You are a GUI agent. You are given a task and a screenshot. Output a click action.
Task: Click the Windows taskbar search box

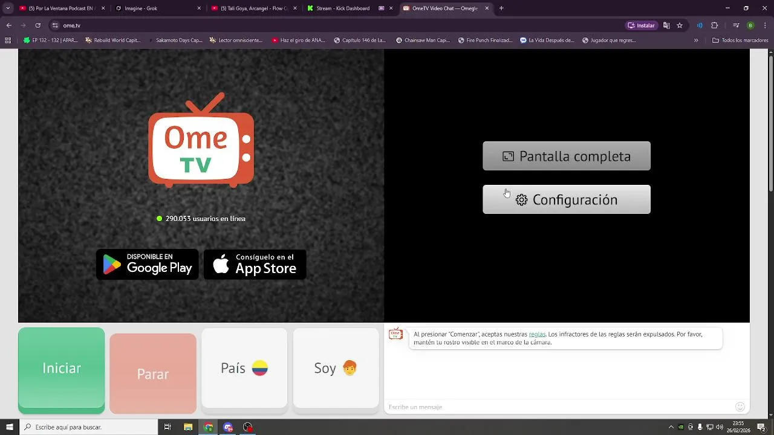(x=88, y=427)
